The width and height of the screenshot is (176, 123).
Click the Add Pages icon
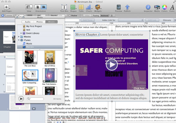click(x=6, y=7)
